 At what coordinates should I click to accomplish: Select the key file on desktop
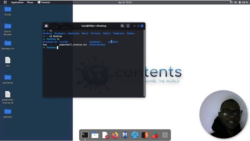(8, 62)
